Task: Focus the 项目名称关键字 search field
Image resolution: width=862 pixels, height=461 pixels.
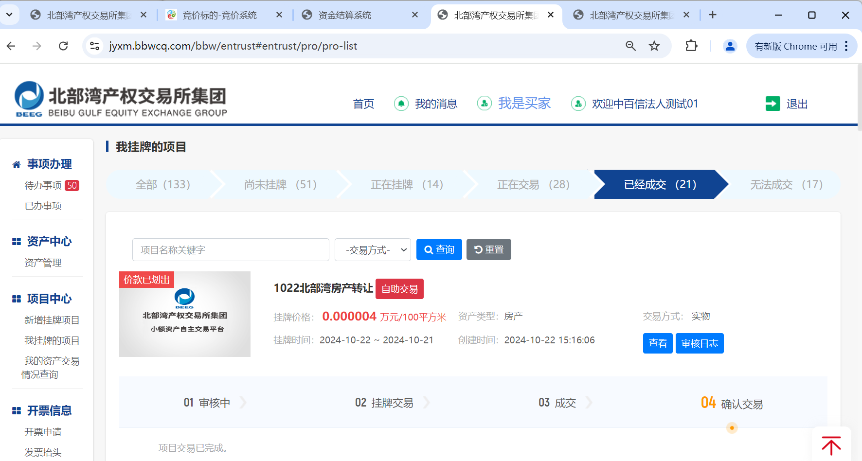Action: click(x=231, y=249)
